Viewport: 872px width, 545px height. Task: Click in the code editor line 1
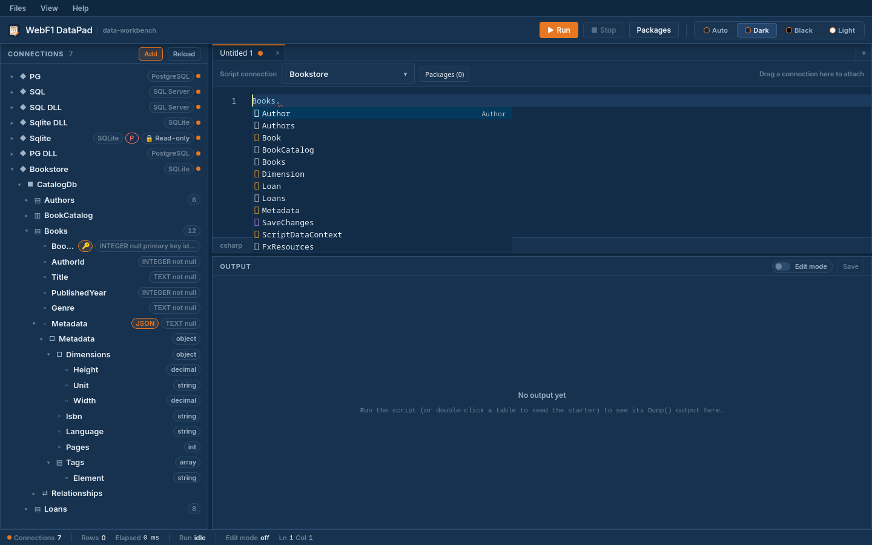[x=561, y=101]
